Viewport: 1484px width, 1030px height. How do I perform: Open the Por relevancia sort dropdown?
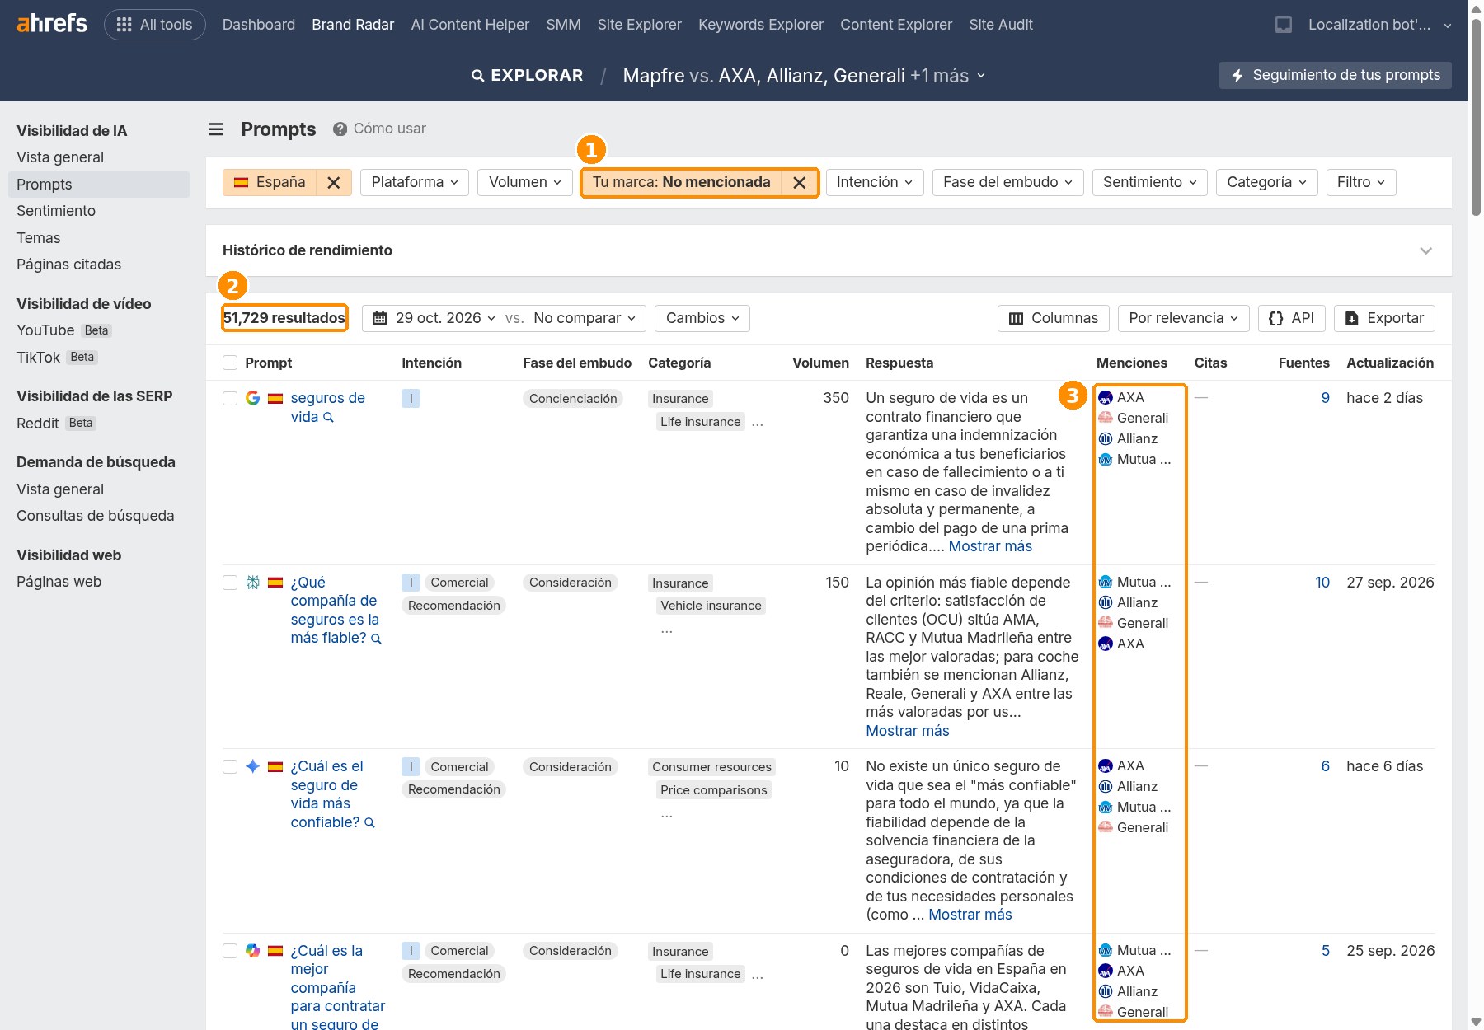click(1183, 318)
